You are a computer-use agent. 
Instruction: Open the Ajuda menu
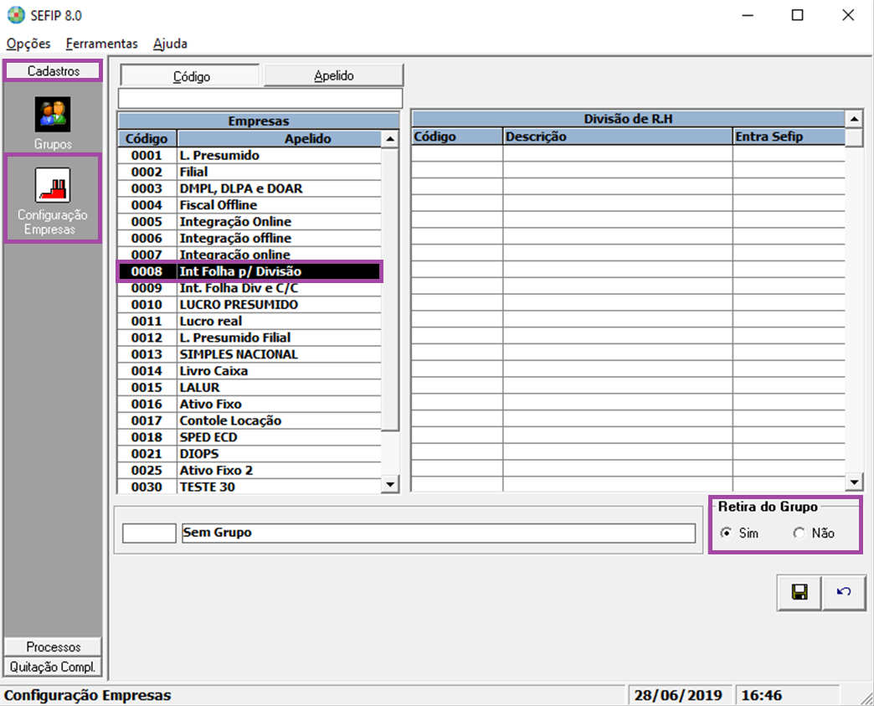click(170, 44)
